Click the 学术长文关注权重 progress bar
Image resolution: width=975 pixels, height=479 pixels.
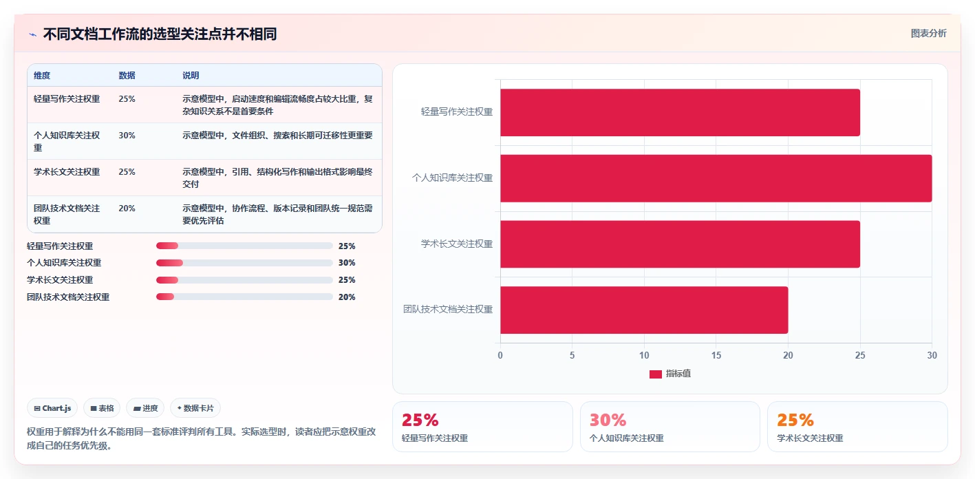pyautogui.click(x=244, y=280)
